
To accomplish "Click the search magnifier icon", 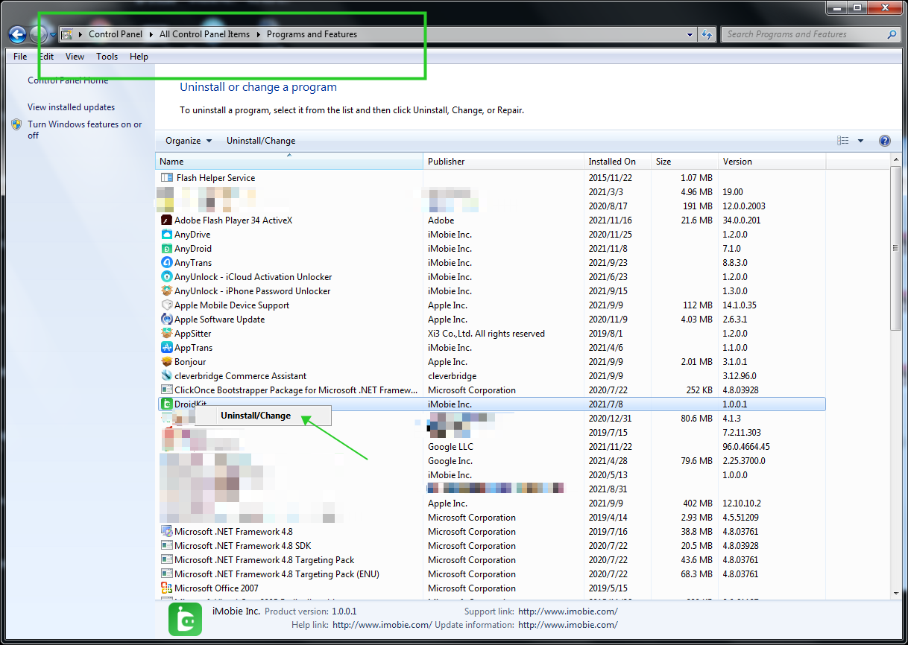I will click(892, 34).
